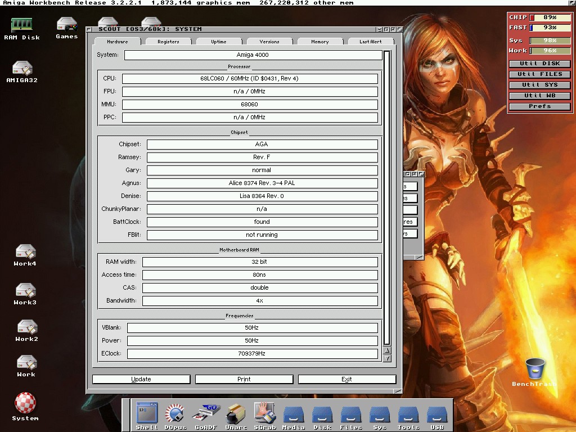Click the Chipset value AGA
This screenshot has height=432, width=576.
262,145
